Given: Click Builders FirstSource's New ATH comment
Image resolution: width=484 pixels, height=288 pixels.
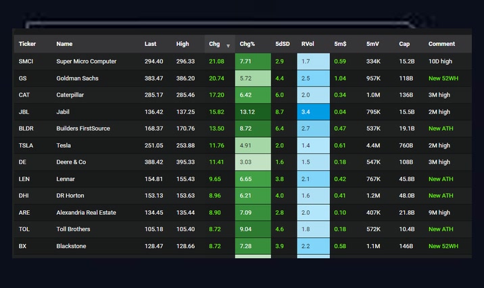Looking at the screenshot, I should 441,128.
